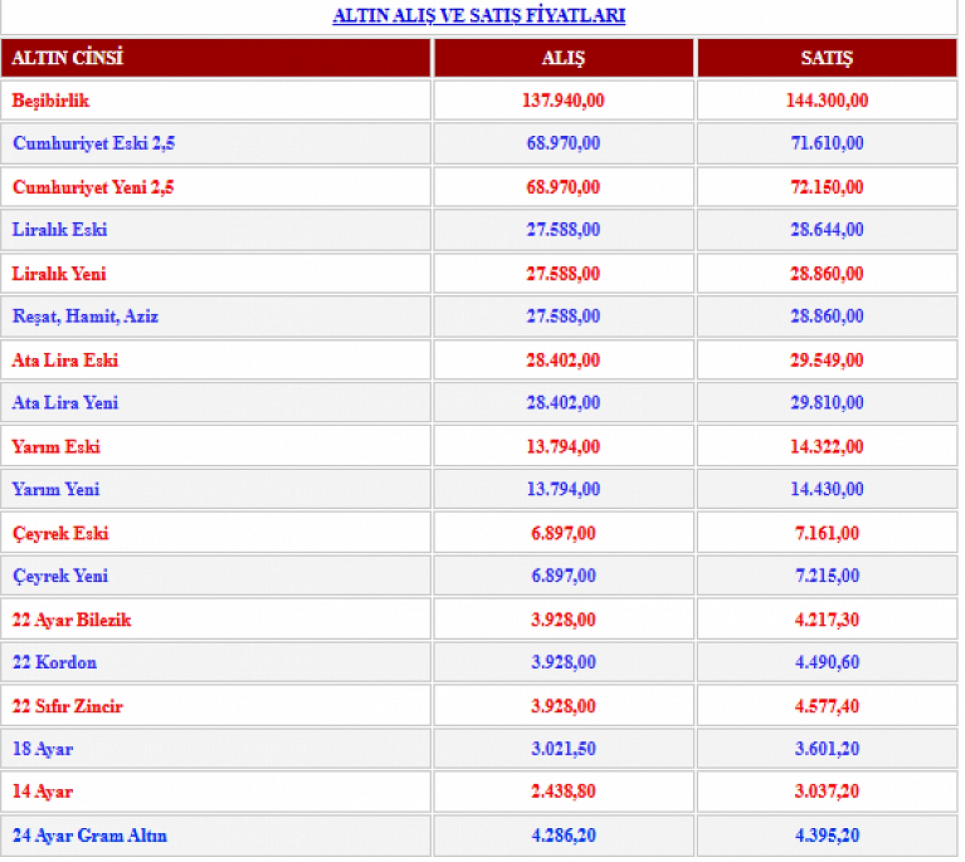Select the Ata Lira Yeni label
This screenshot has height=862, width=965.
(65, 403)
